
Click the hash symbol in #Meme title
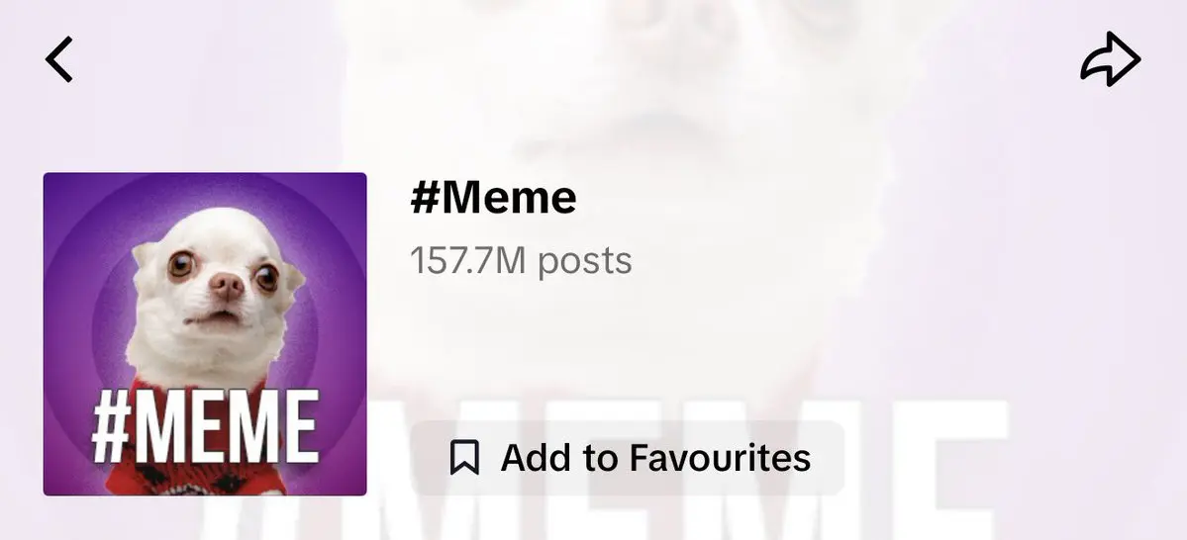(x=426, y=198)
